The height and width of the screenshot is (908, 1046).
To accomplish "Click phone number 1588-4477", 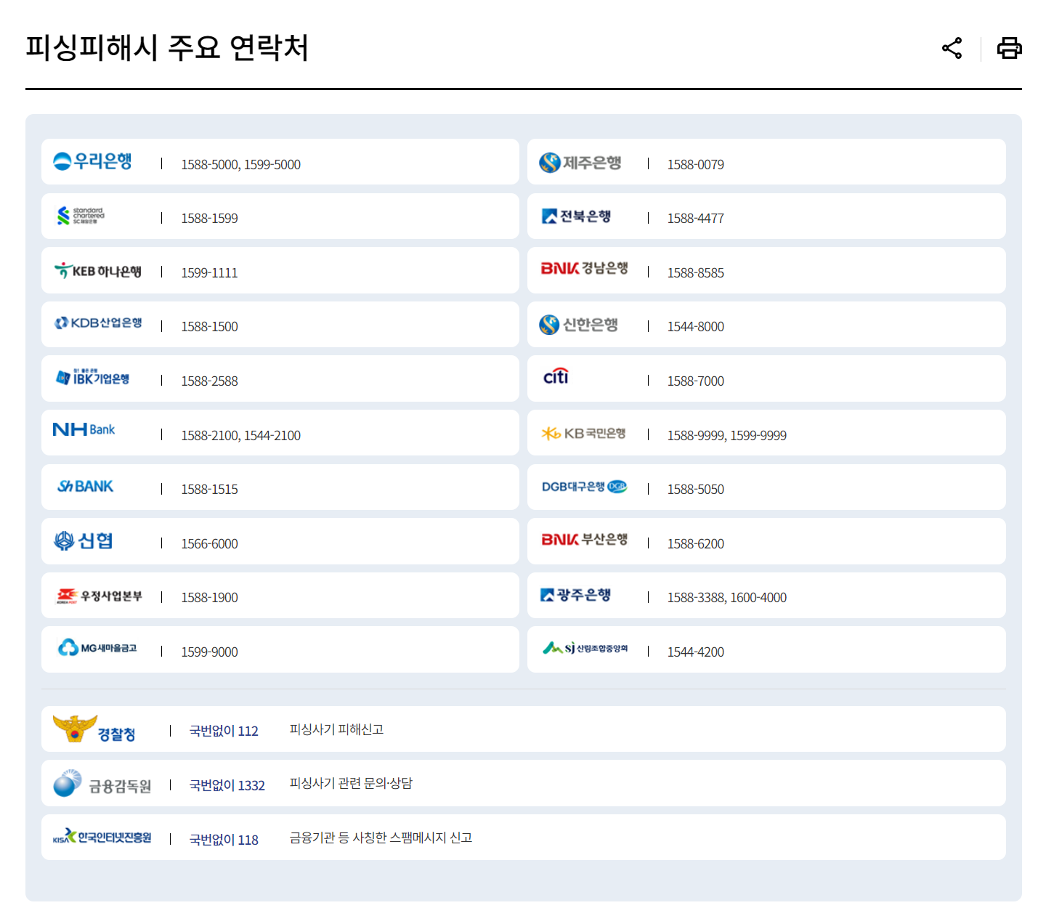I will click(x=695, y=219).
